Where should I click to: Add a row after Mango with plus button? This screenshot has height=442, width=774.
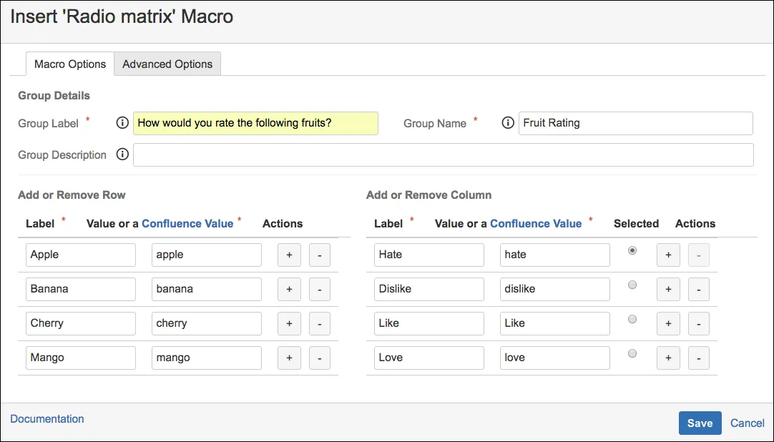[289, 358]
